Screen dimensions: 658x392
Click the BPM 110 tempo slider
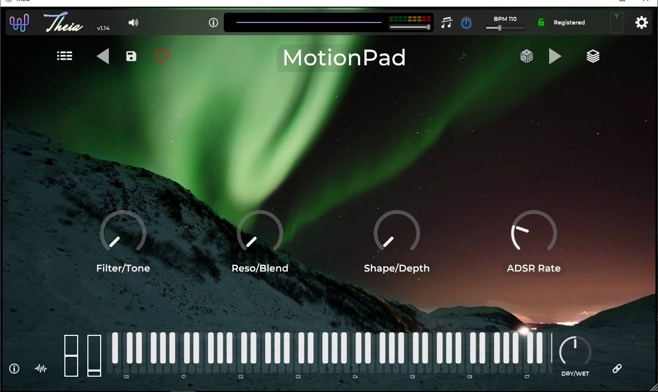[505, 28]
